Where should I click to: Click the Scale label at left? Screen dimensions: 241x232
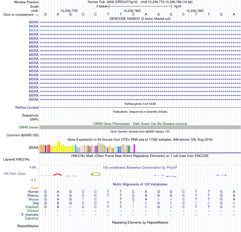[x=34, y=6]
